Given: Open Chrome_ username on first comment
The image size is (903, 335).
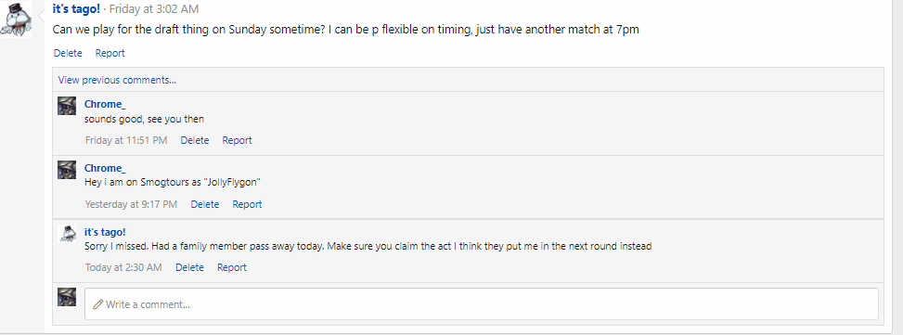Looking at the screenshot, I should point(105,104).
